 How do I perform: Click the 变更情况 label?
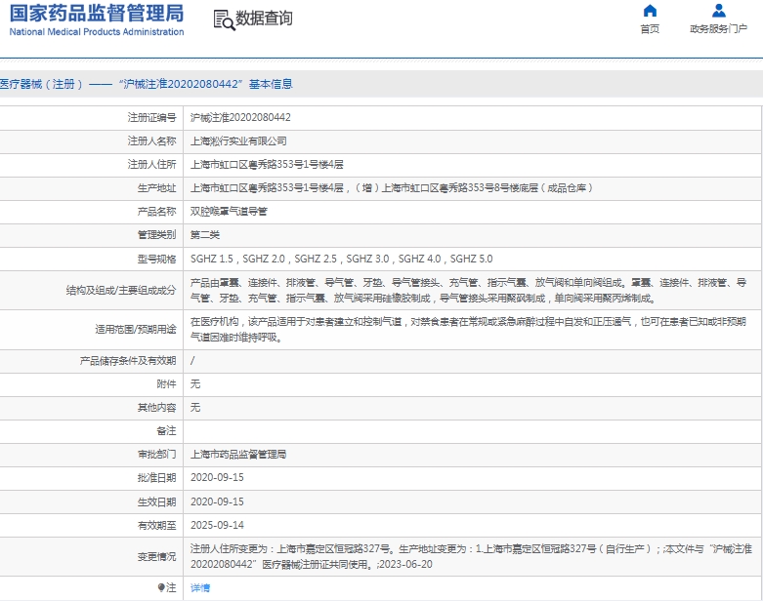(156, 556)
